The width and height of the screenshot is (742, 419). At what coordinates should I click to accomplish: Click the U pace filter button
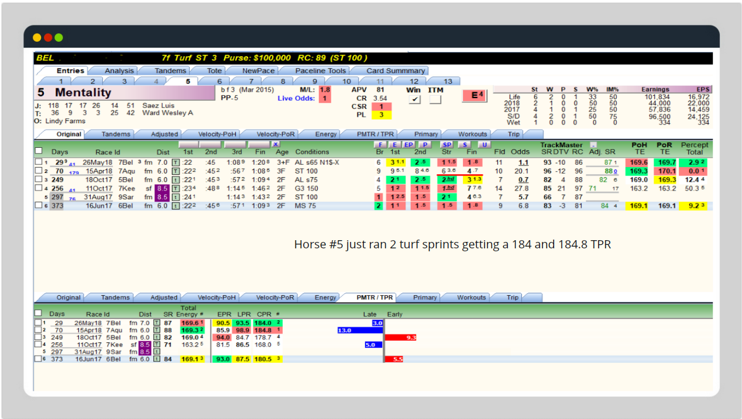483,144
